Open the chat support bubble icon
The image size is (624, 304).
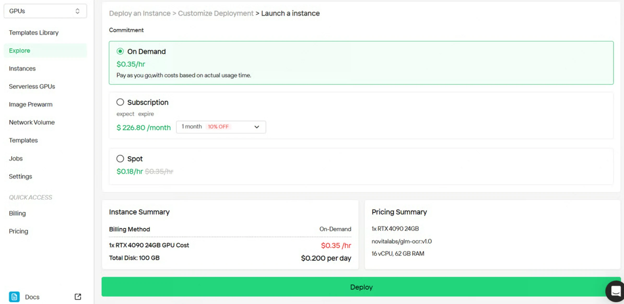tap(615, 291)
